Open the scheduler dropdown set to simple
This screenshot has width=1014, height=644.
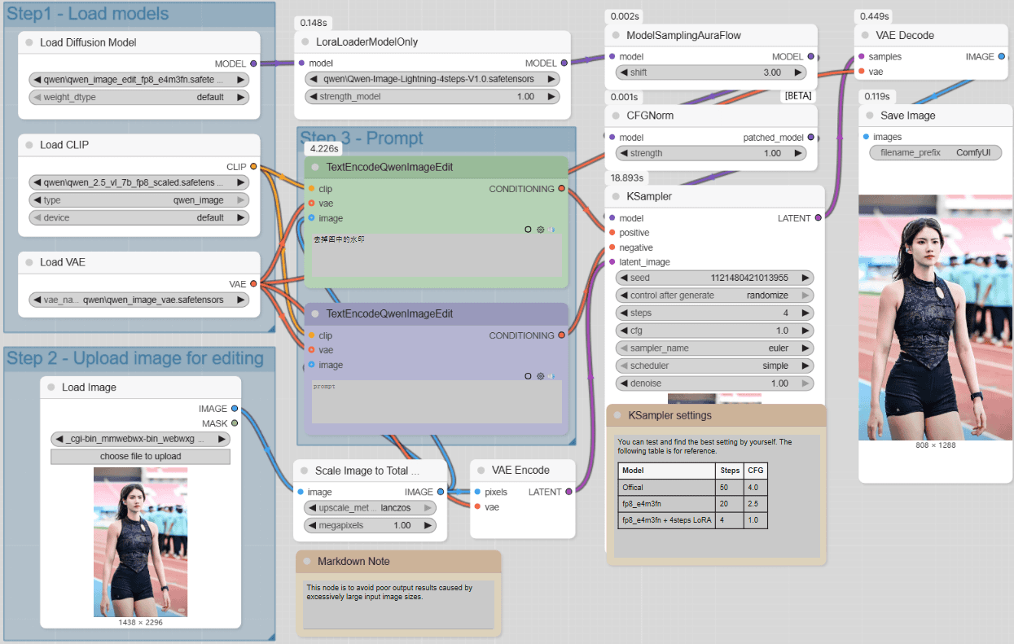(714, 366)
